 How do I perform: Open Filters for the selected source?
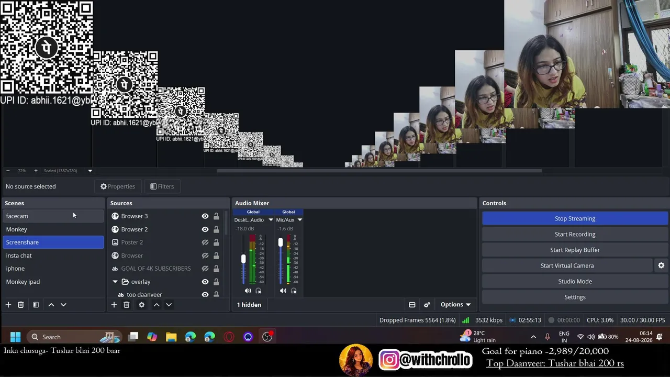[x=162, y=186]
